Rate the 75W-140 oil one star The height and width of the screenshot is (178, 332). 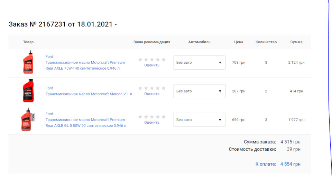pyautogui.click(x=140, y=60)
